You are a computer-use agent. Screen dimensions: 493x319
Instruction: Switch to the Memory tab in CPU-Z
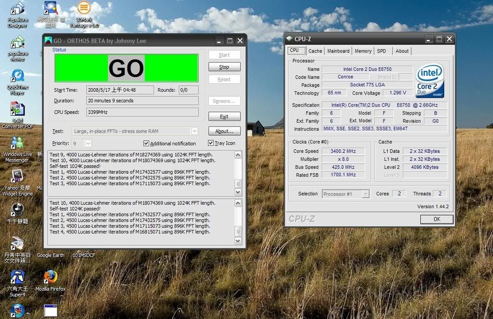(363, 51)
